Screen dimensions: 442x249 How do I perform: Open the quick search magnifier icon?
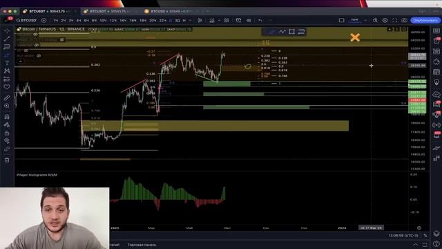(375, 20)
